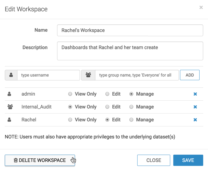The image size is (208, 171).
Task: Click the group icon next to Internal_Audit
Action: click(x=10, y=107)
